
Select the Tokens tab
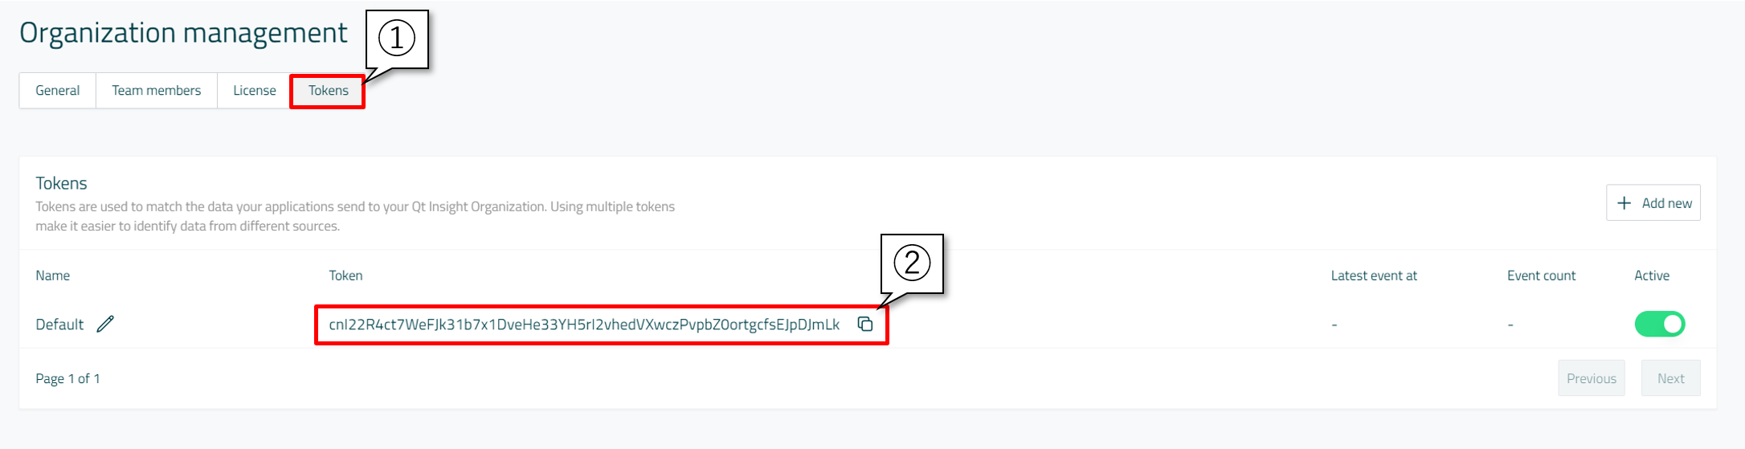pos(328,90)
